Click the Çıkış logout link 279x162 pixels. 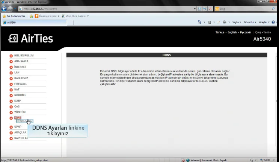click(258, 32)
